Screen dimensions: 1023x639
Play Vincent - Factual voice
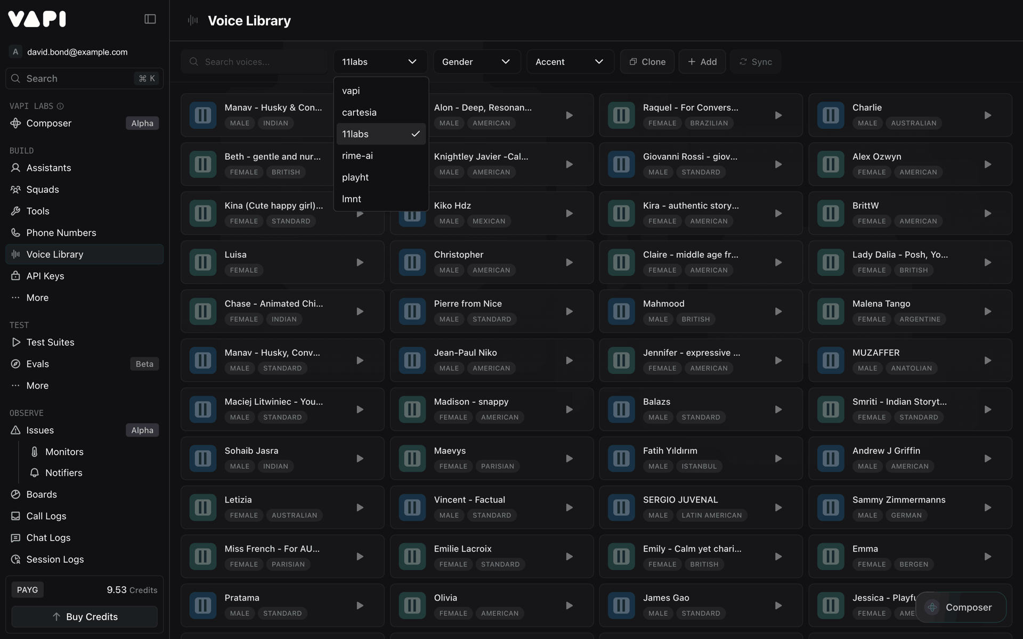pyautogui.click(x=569, y=507)
